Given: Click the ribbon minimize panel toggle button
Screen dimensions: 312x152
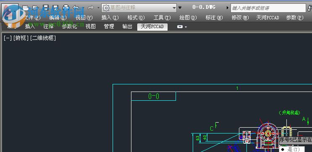Looking at the screenshot, I should pyautogui.click(x=180, y=26).
